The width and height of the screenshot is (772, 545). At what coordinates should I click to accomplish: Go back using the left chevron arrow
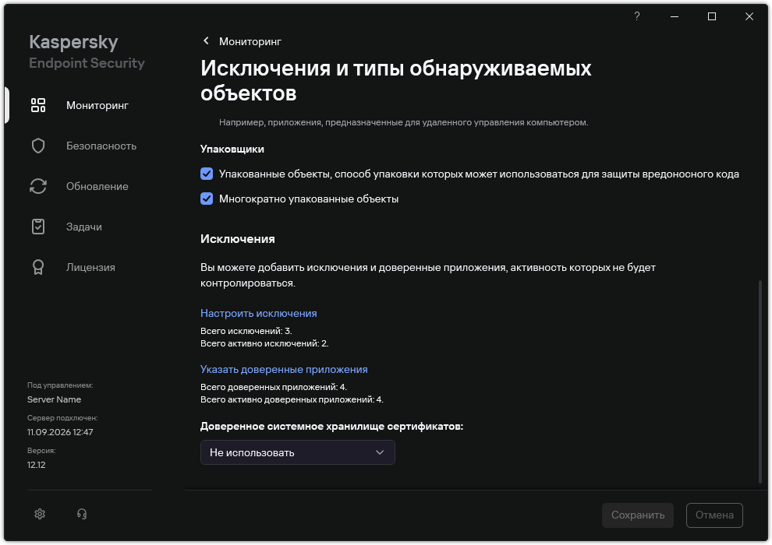pos(207,41)
